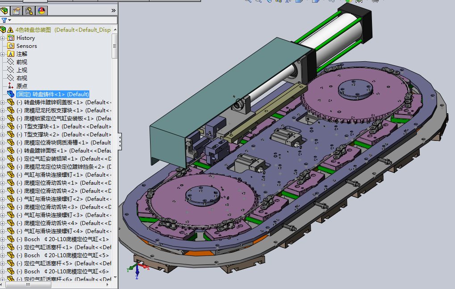
Task: Collapse the feature tree panel using splitter handle
Action: coord(119,139)
